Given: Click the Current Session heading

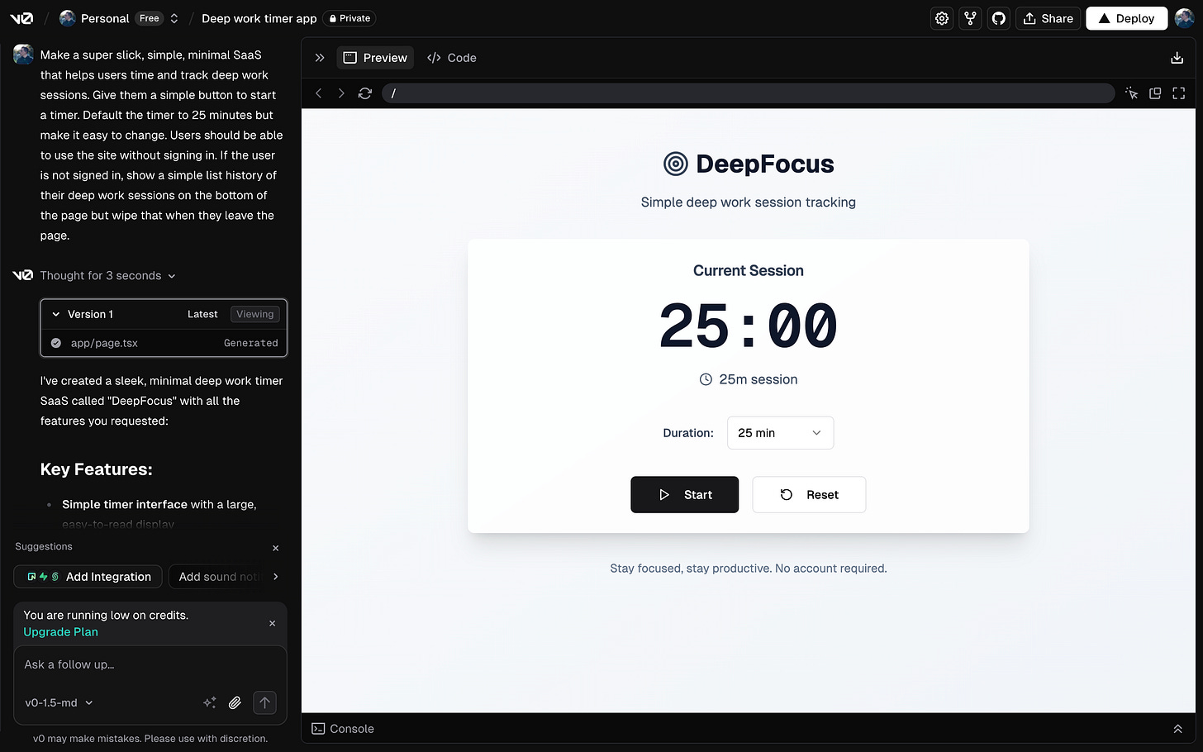Looking at the screenshot, I should click(749, 271).
